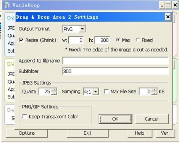The image size is (179, 143).
Task: Open Help in the VarieDrop main window
Action: (140, 133)
